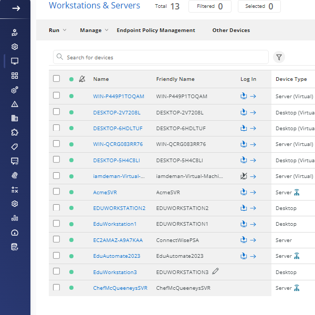Screen dimensions: 315x315
Task: Select the EduAutomate2023 row checkbox
Action: point(57,256)
